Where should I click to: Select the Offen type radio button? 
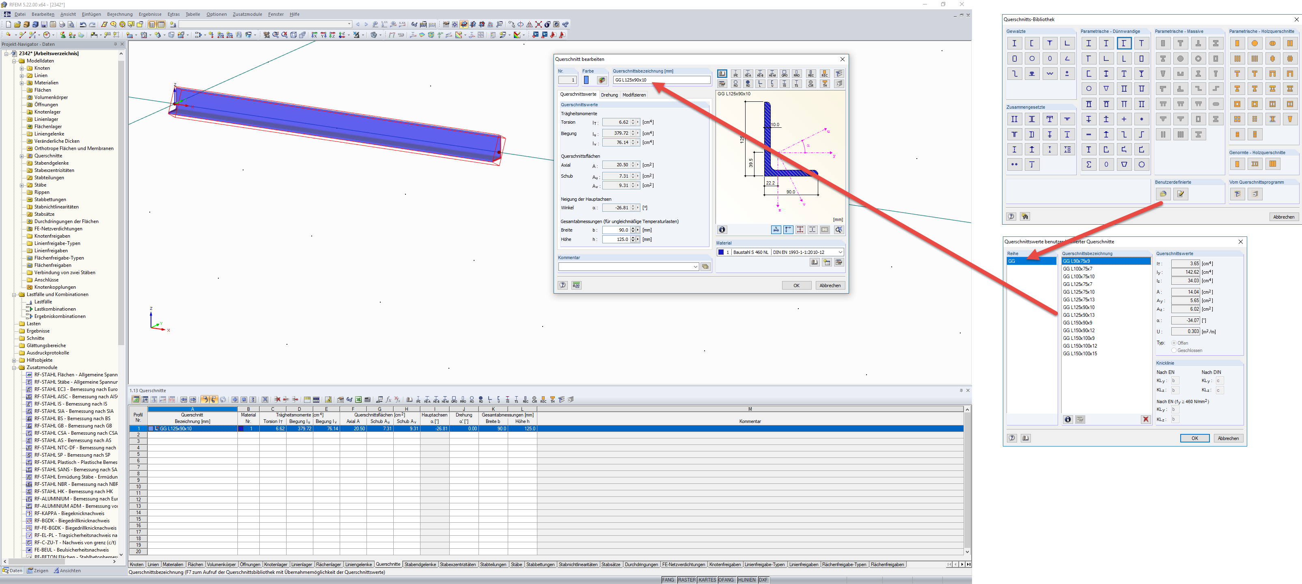[1175, 343]
